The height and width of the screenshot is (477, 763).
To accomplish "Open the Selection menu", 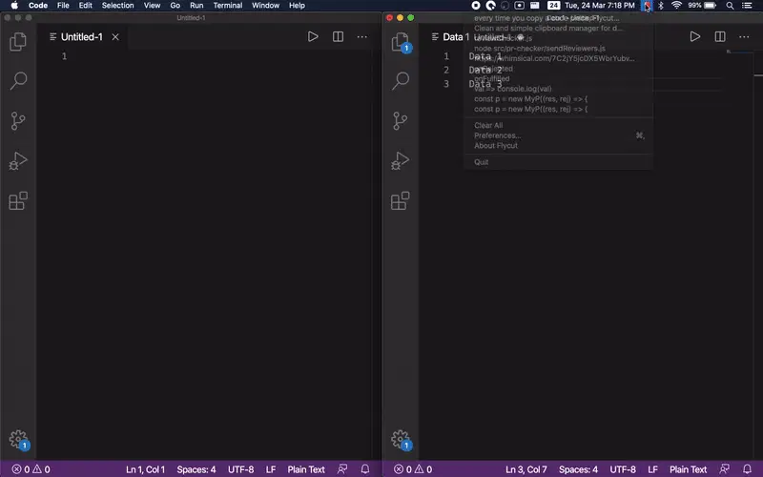I will coord(117,6).
